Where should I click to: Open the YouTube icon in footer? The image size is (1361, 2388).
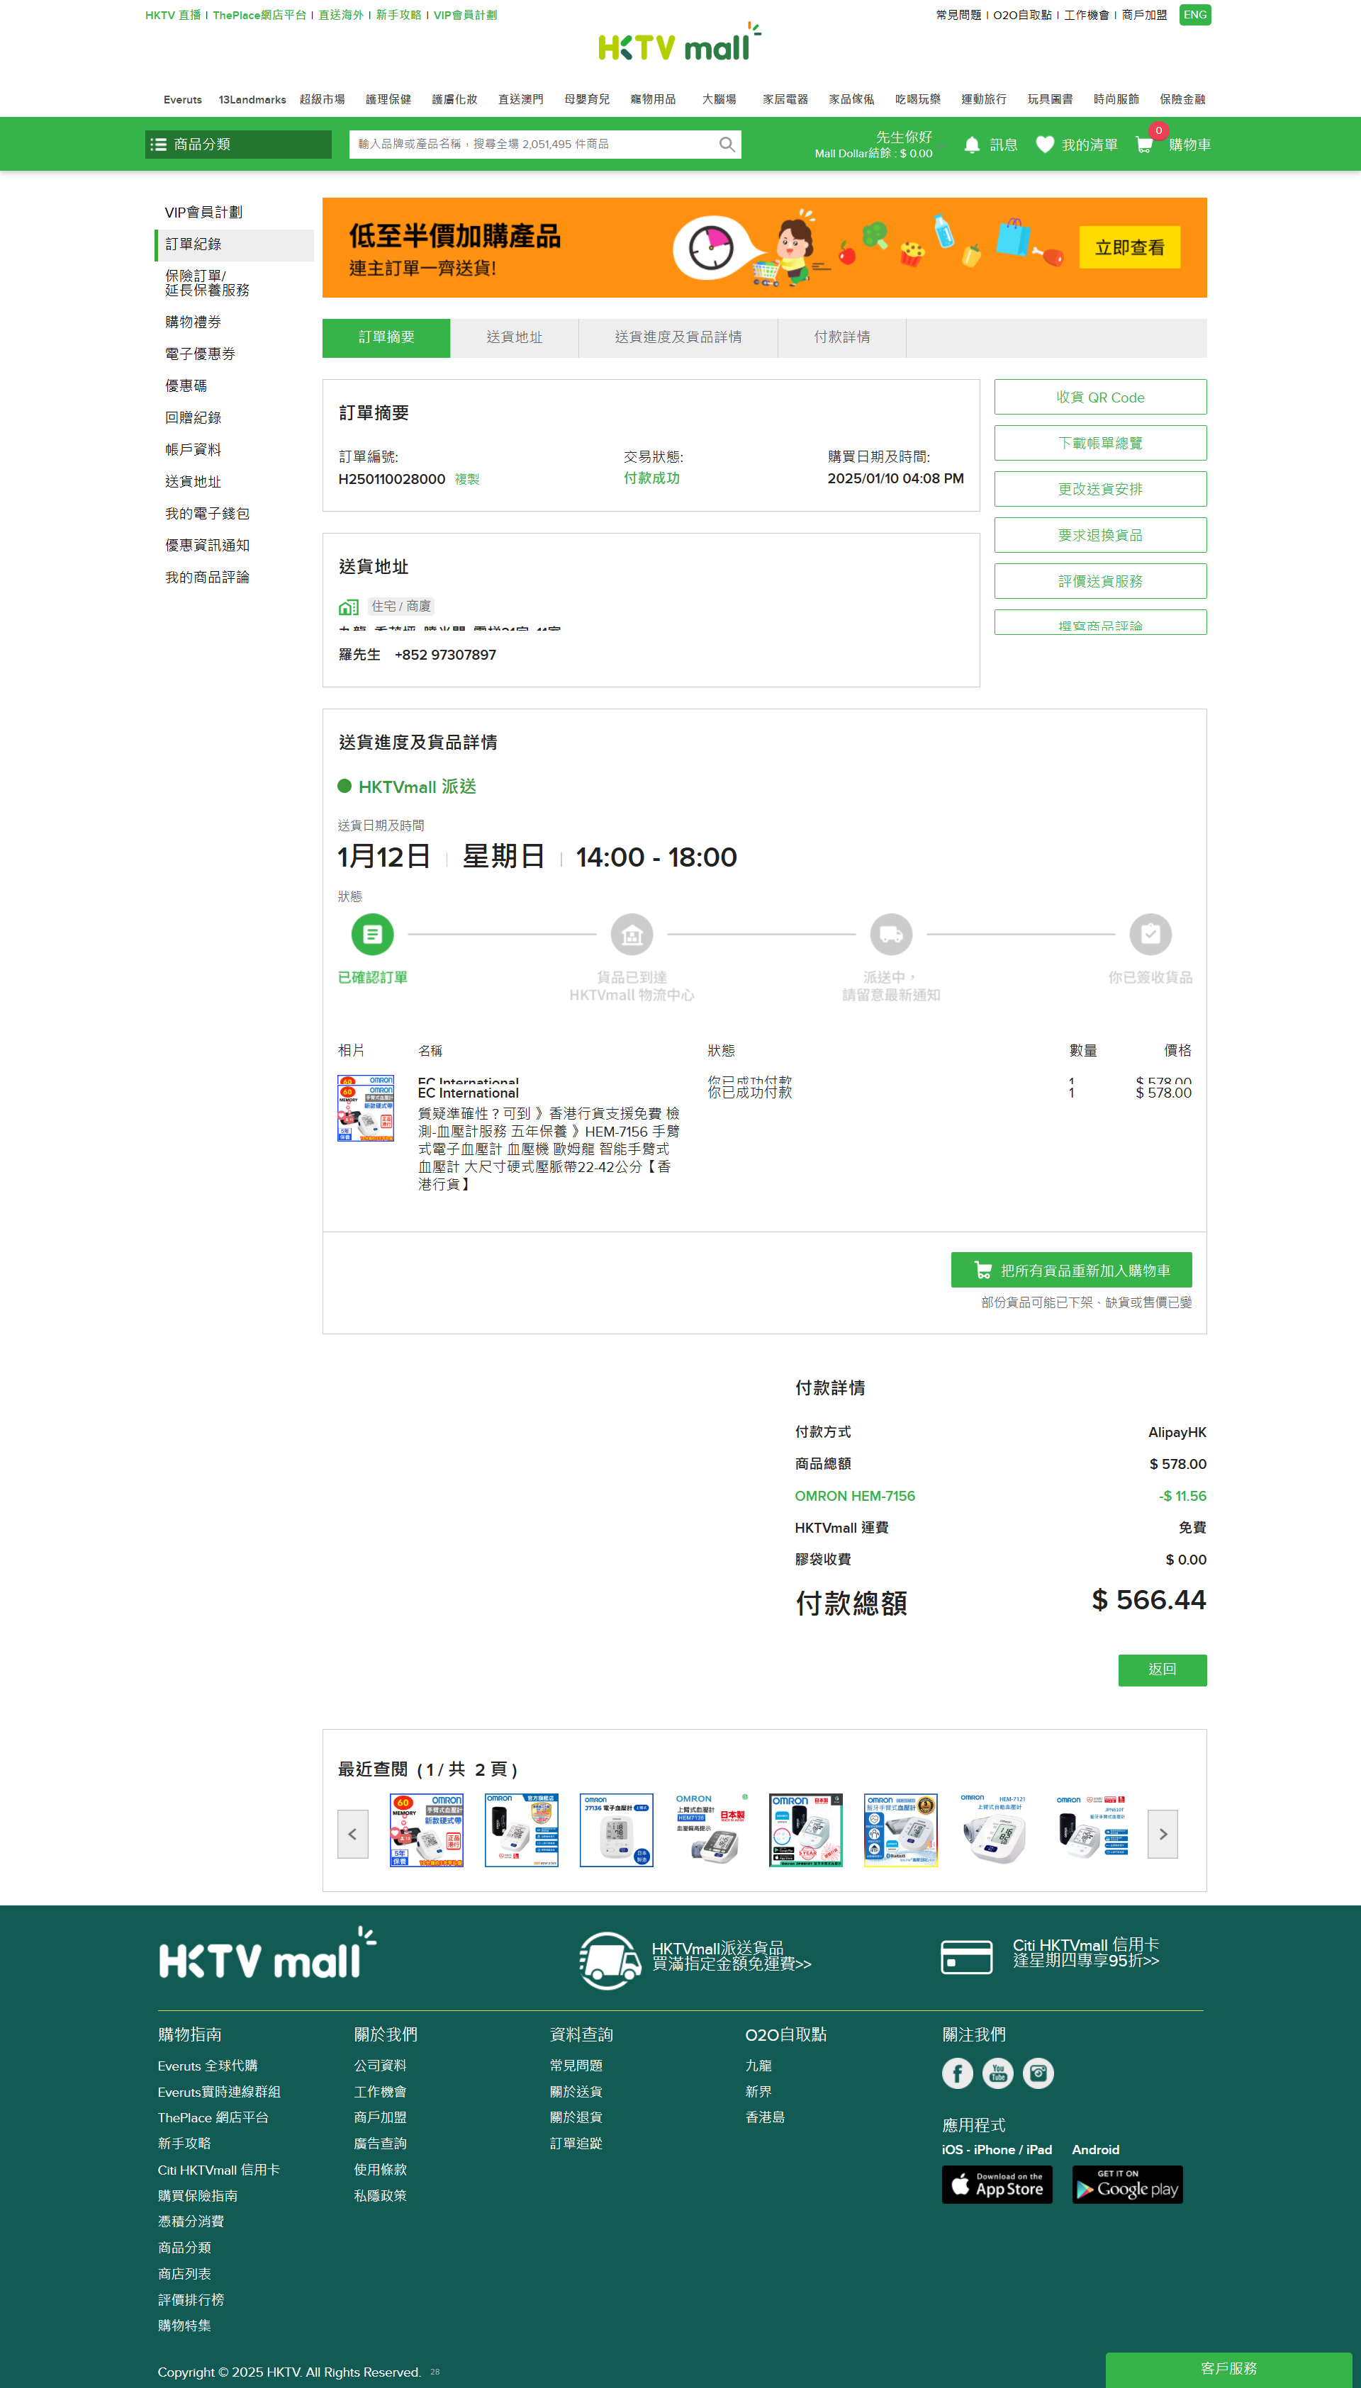(997, 2073)
